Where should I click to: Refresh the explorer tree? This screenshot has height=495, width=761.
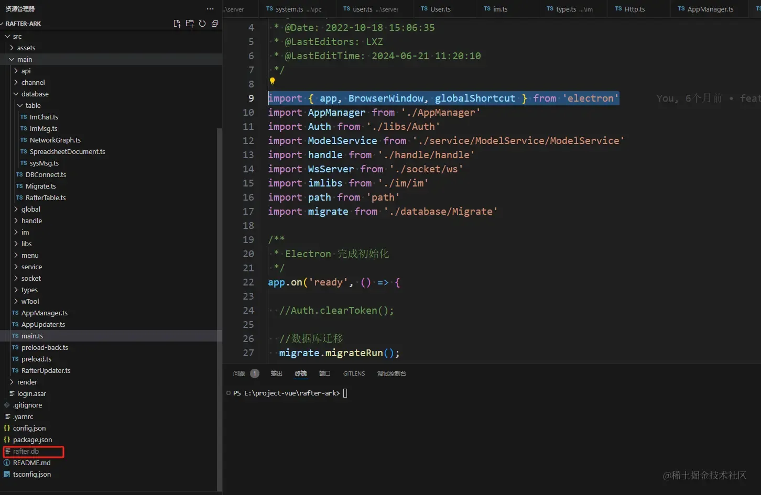(x=202, y=24)
